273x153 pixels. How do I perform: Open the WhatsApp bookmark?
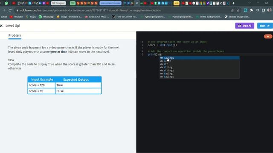tap(46, 17)
